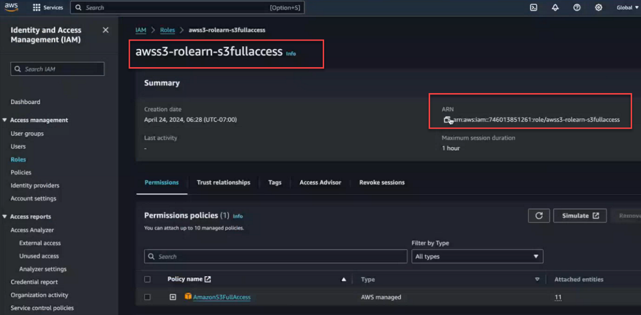Open the AmazonS3FullAccess policy link
641x315 pixels.
pos(222,297)
